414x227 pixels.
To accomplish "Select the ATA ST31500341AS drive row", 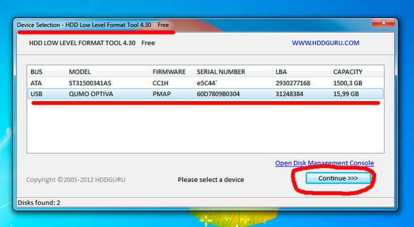I will [206, 83].
